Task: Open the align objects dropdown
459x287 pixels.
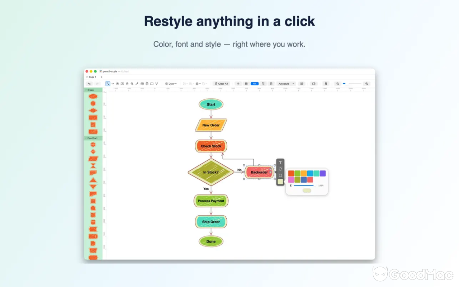Action: point(185,84)
